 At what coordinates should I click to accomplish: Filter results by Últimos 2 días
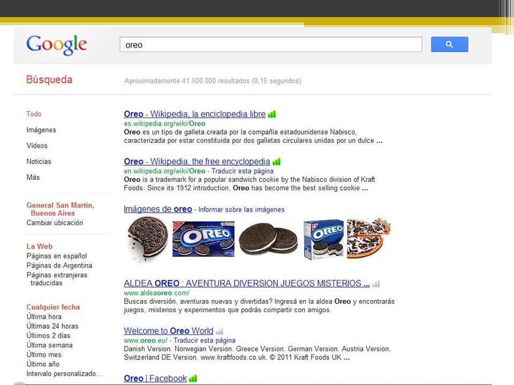(49, 336)
